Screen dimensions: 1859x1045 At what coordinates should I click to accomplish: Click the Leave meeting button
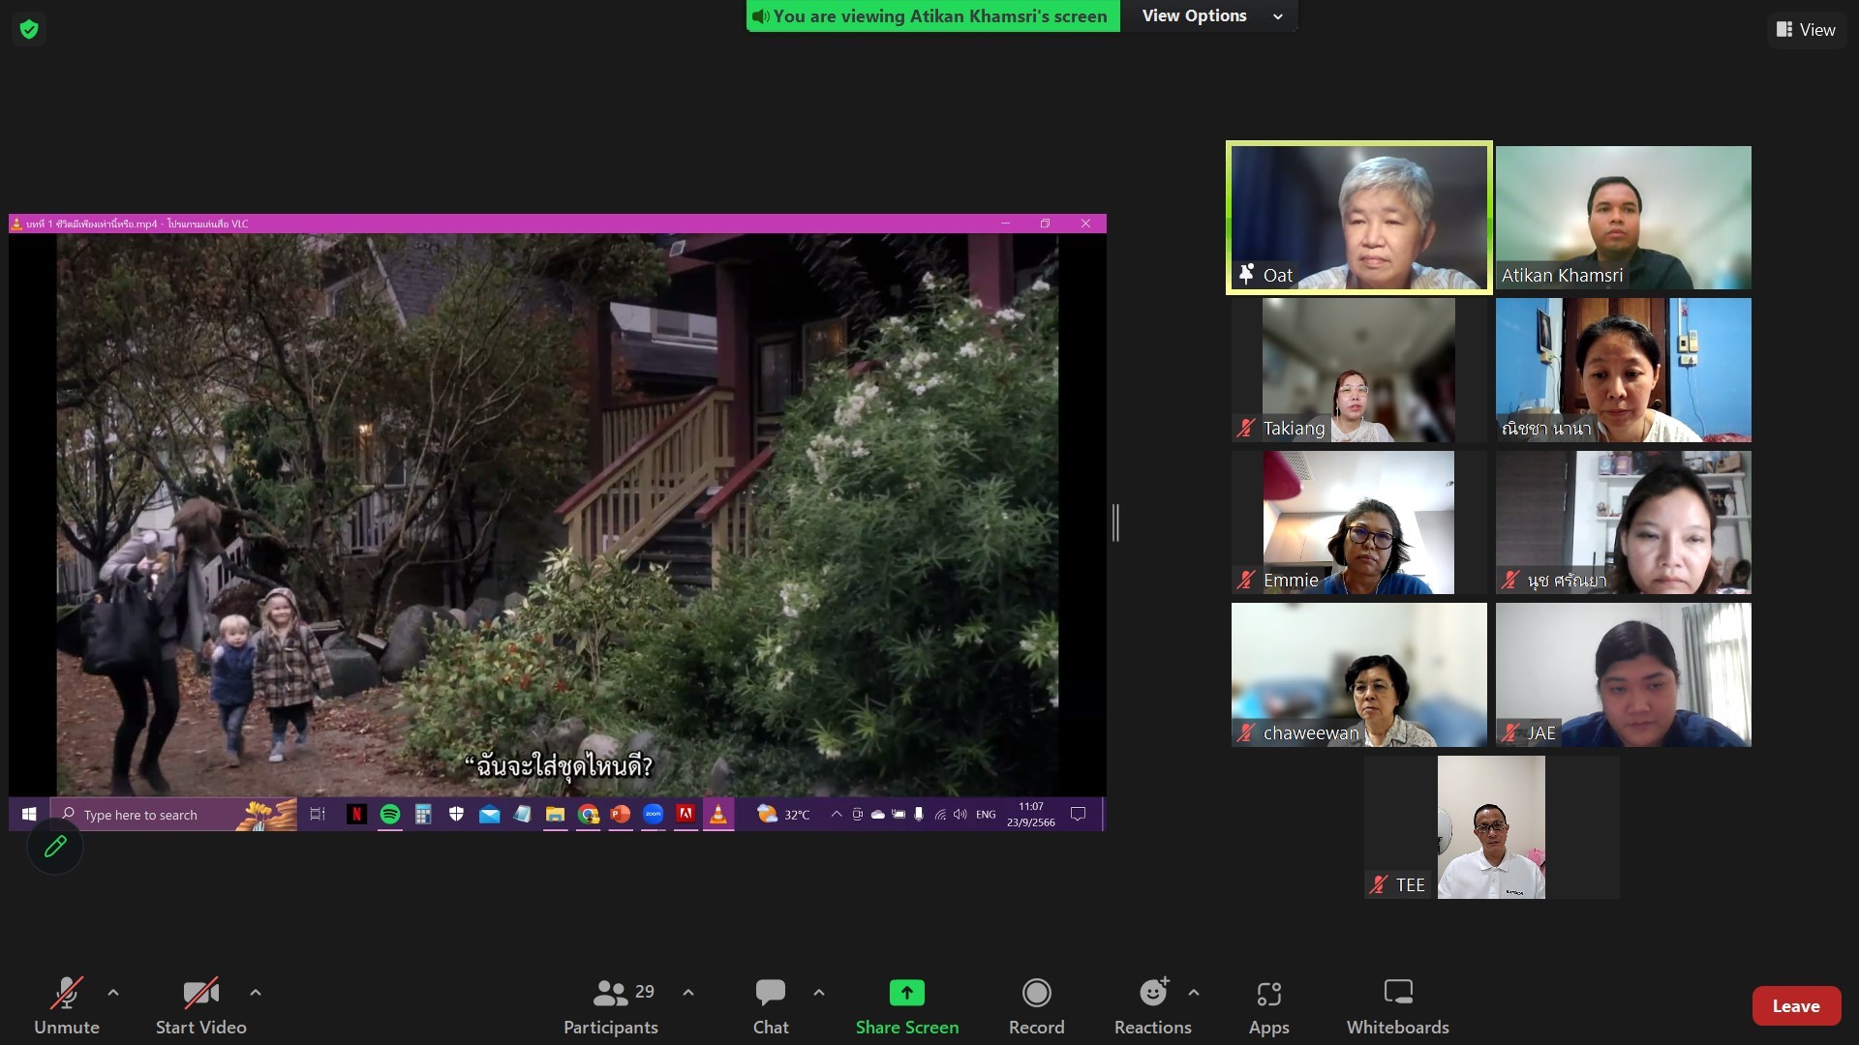(1796, 1006)
